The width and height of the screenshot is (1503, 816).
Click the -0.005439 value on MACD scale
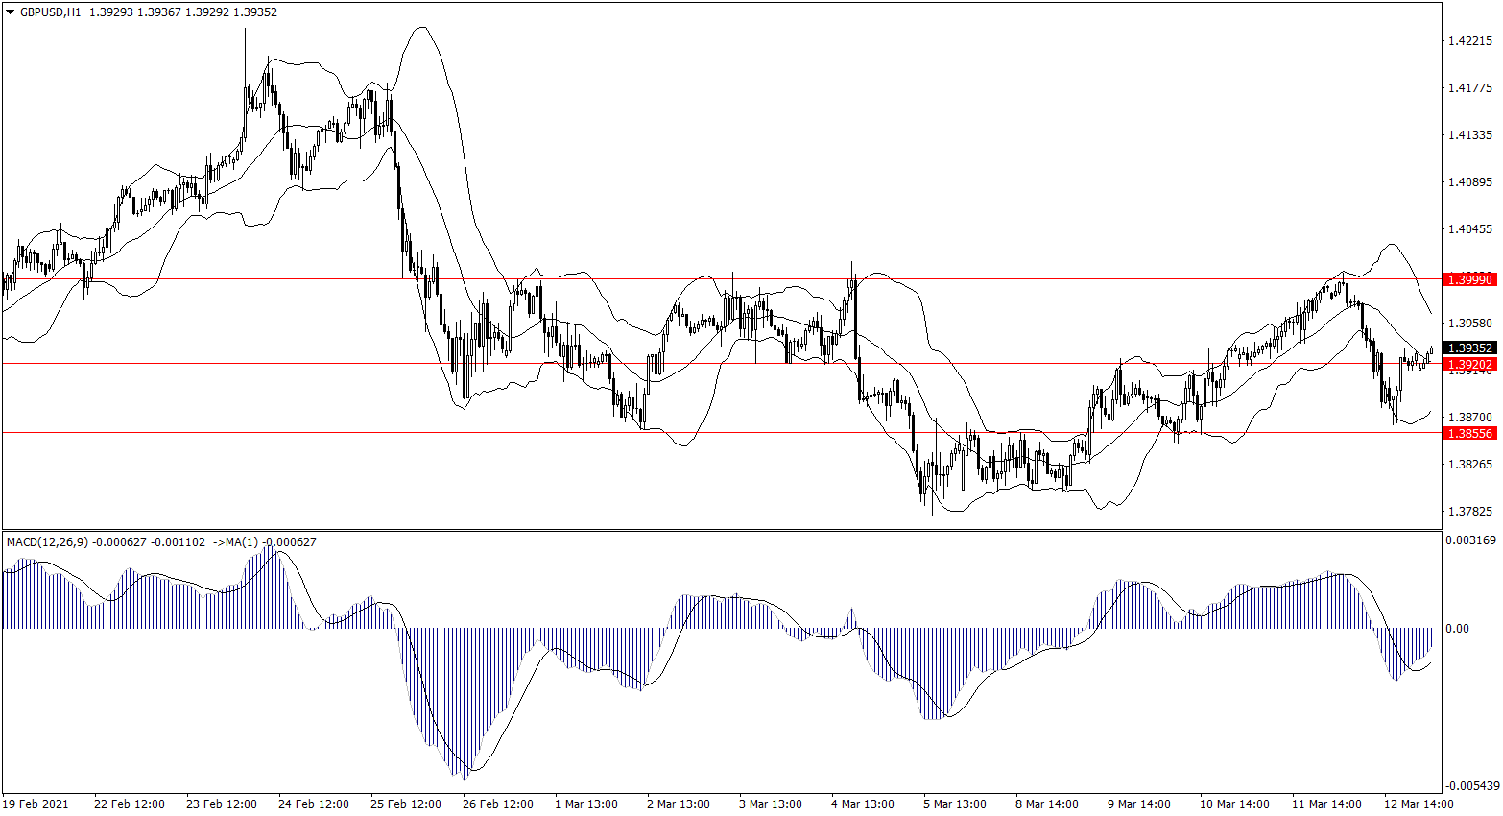click(x=1470, y=786)
